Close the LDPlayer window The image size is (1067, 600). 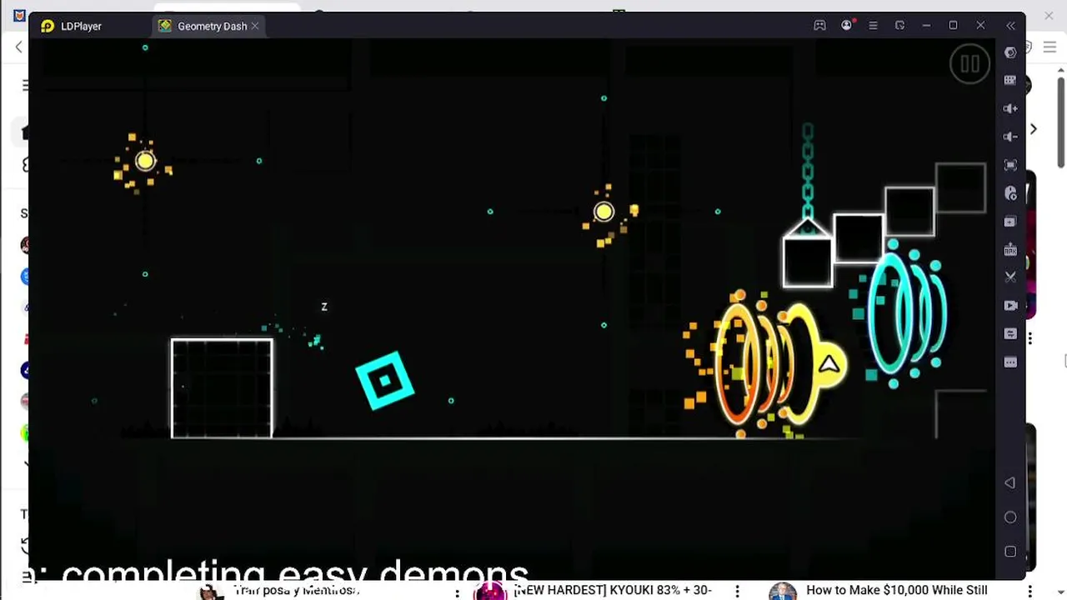(x=980, y=26)
